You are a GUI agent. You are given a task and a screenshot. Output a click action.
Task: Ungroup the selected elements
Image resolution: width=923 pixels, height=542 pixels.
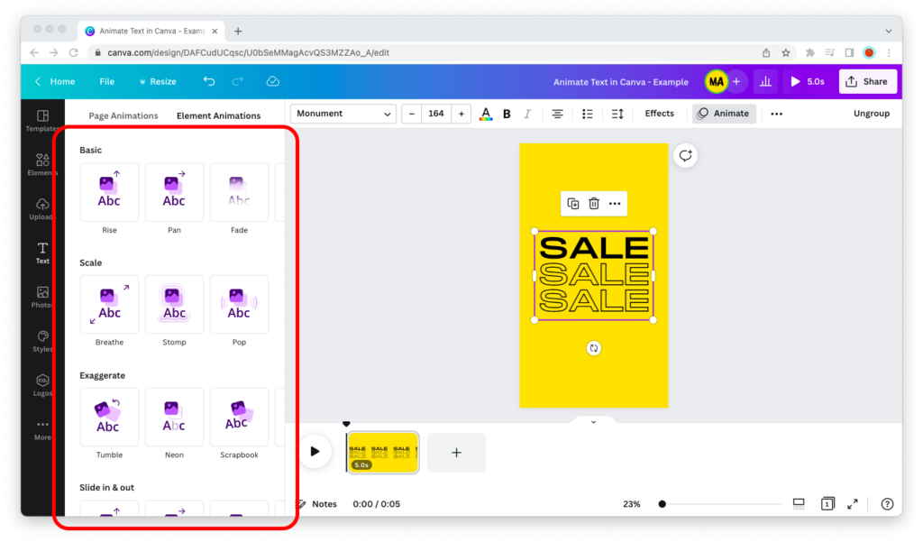tap(872, 114)
